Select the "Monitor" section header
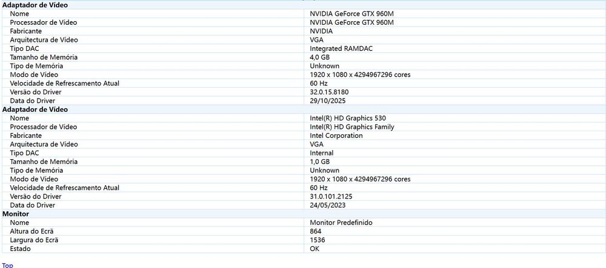The image size is (606, 268). coord(16,214)
